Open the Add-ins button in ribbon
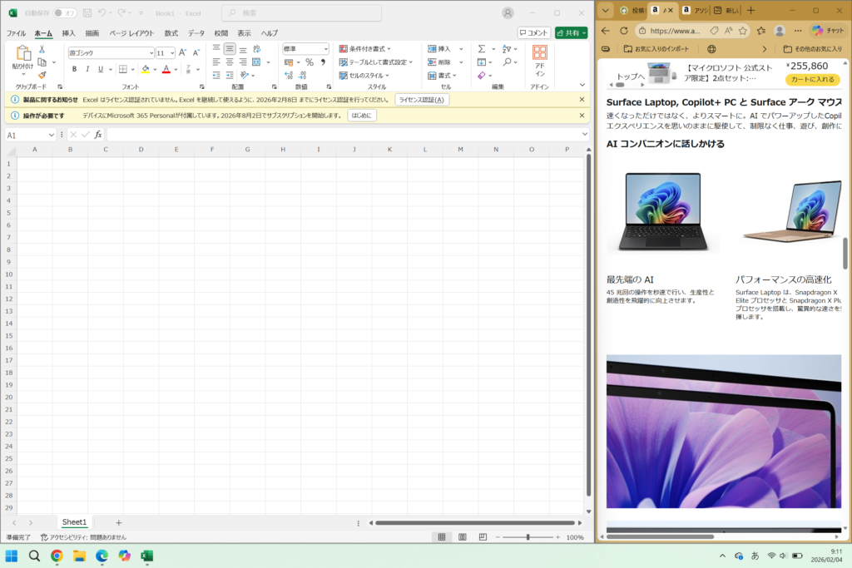852x568 pixels. (x=539, y=61)
